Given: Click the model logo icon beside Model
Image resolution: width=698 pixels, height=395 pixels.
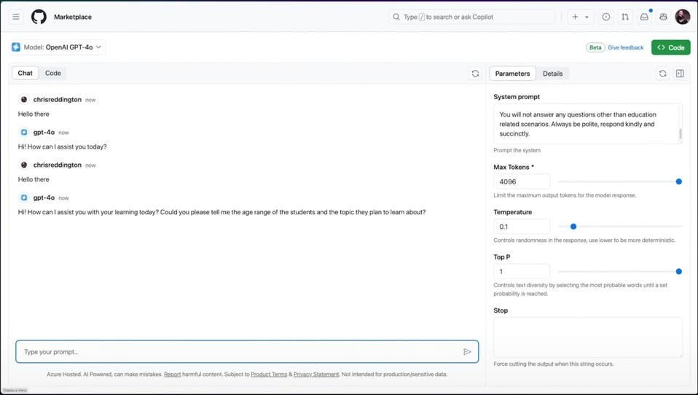Looking at the screenshot, I should pos(16,47).
